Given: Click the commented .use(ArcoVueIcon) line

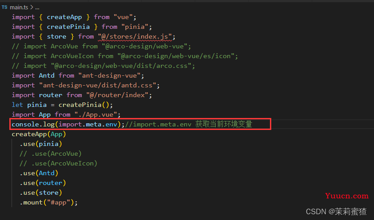Looking at the screenshot, I should click(58, 163).
